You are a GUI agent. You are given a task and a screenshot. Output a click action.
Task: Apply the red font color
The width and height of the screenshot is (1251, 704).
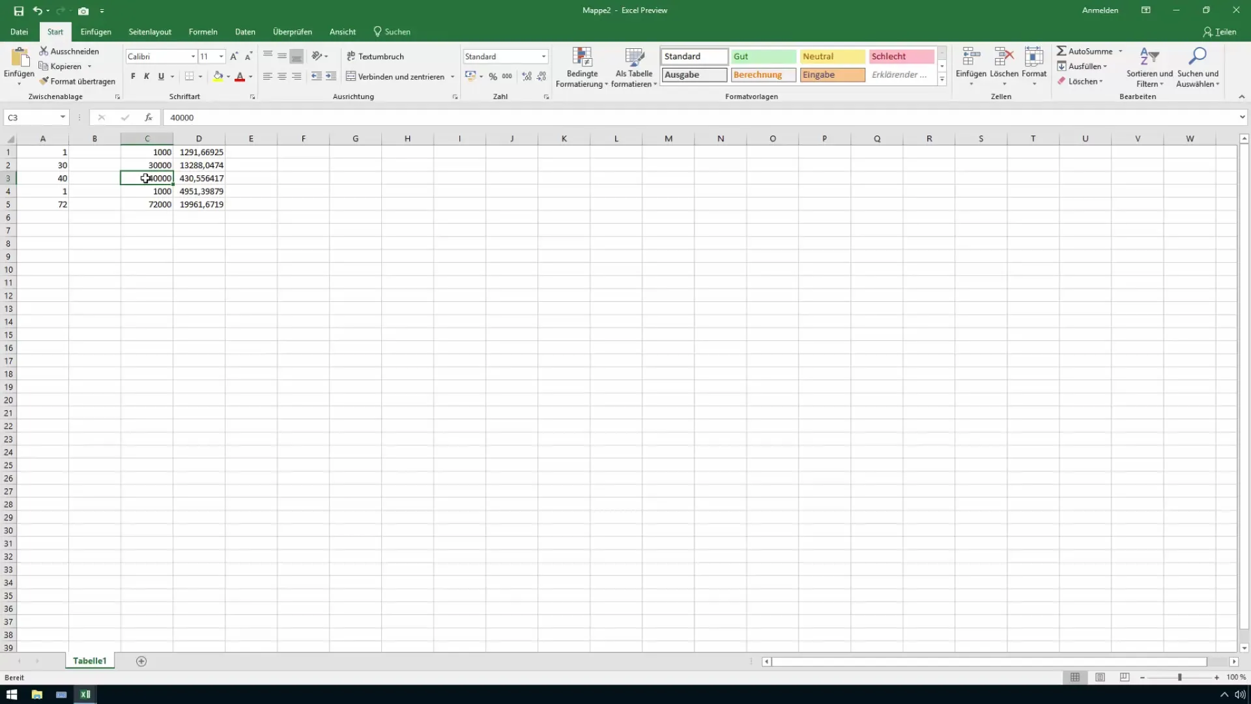coord(240,76)
